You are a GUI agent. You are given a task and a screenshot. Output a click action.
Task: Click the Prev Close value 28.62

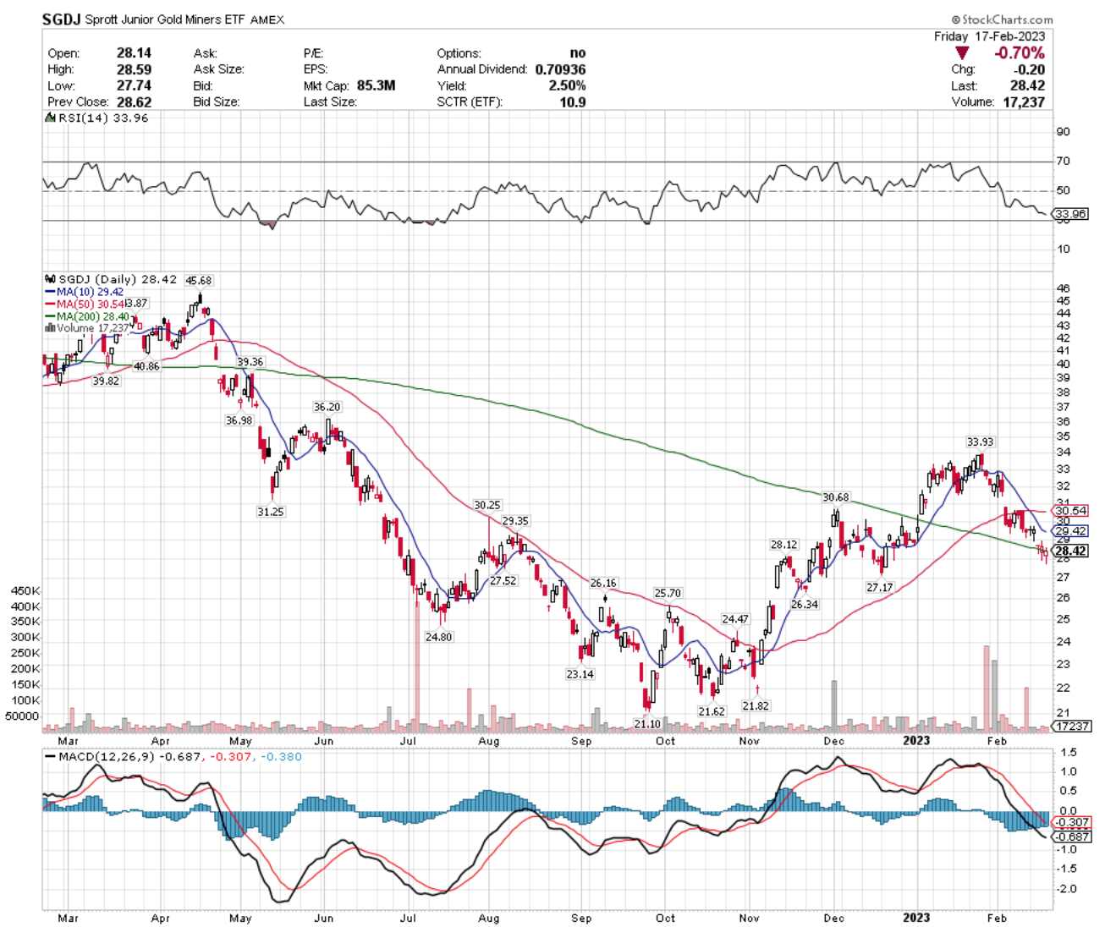point(134,101)
